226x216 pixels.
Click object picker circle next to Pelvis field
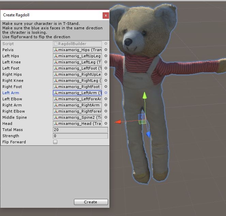[x=106, y=50]
